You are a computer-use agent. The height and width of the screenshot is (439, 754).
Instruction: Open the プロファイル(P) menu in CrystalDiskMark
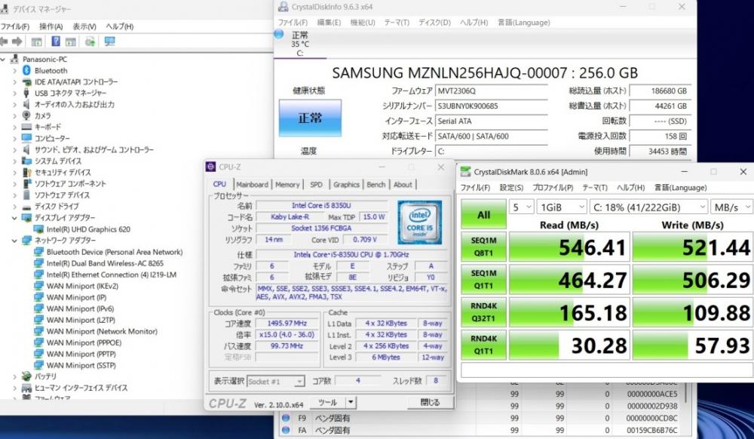point(553,188)
